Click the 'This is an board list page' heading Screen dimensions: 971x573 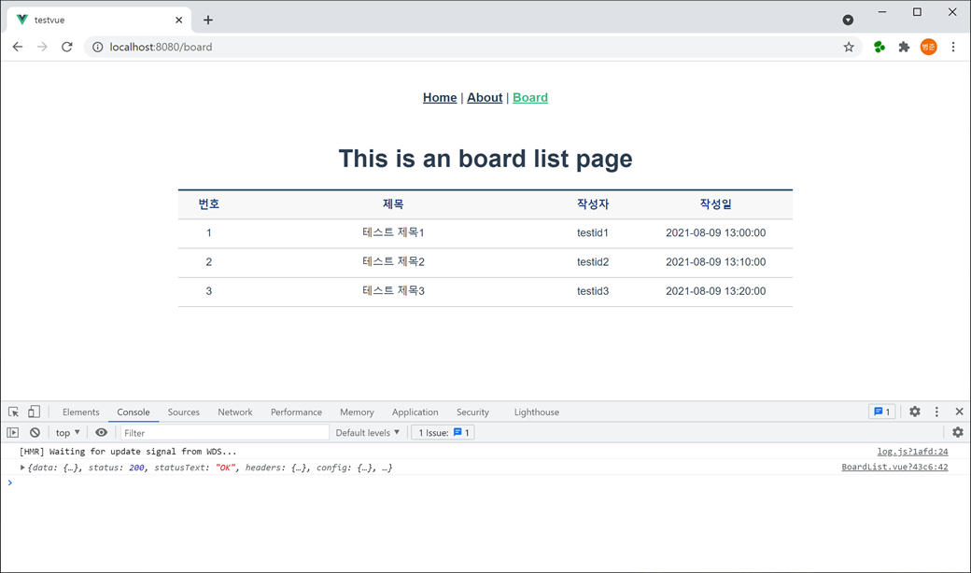point(485,159)
